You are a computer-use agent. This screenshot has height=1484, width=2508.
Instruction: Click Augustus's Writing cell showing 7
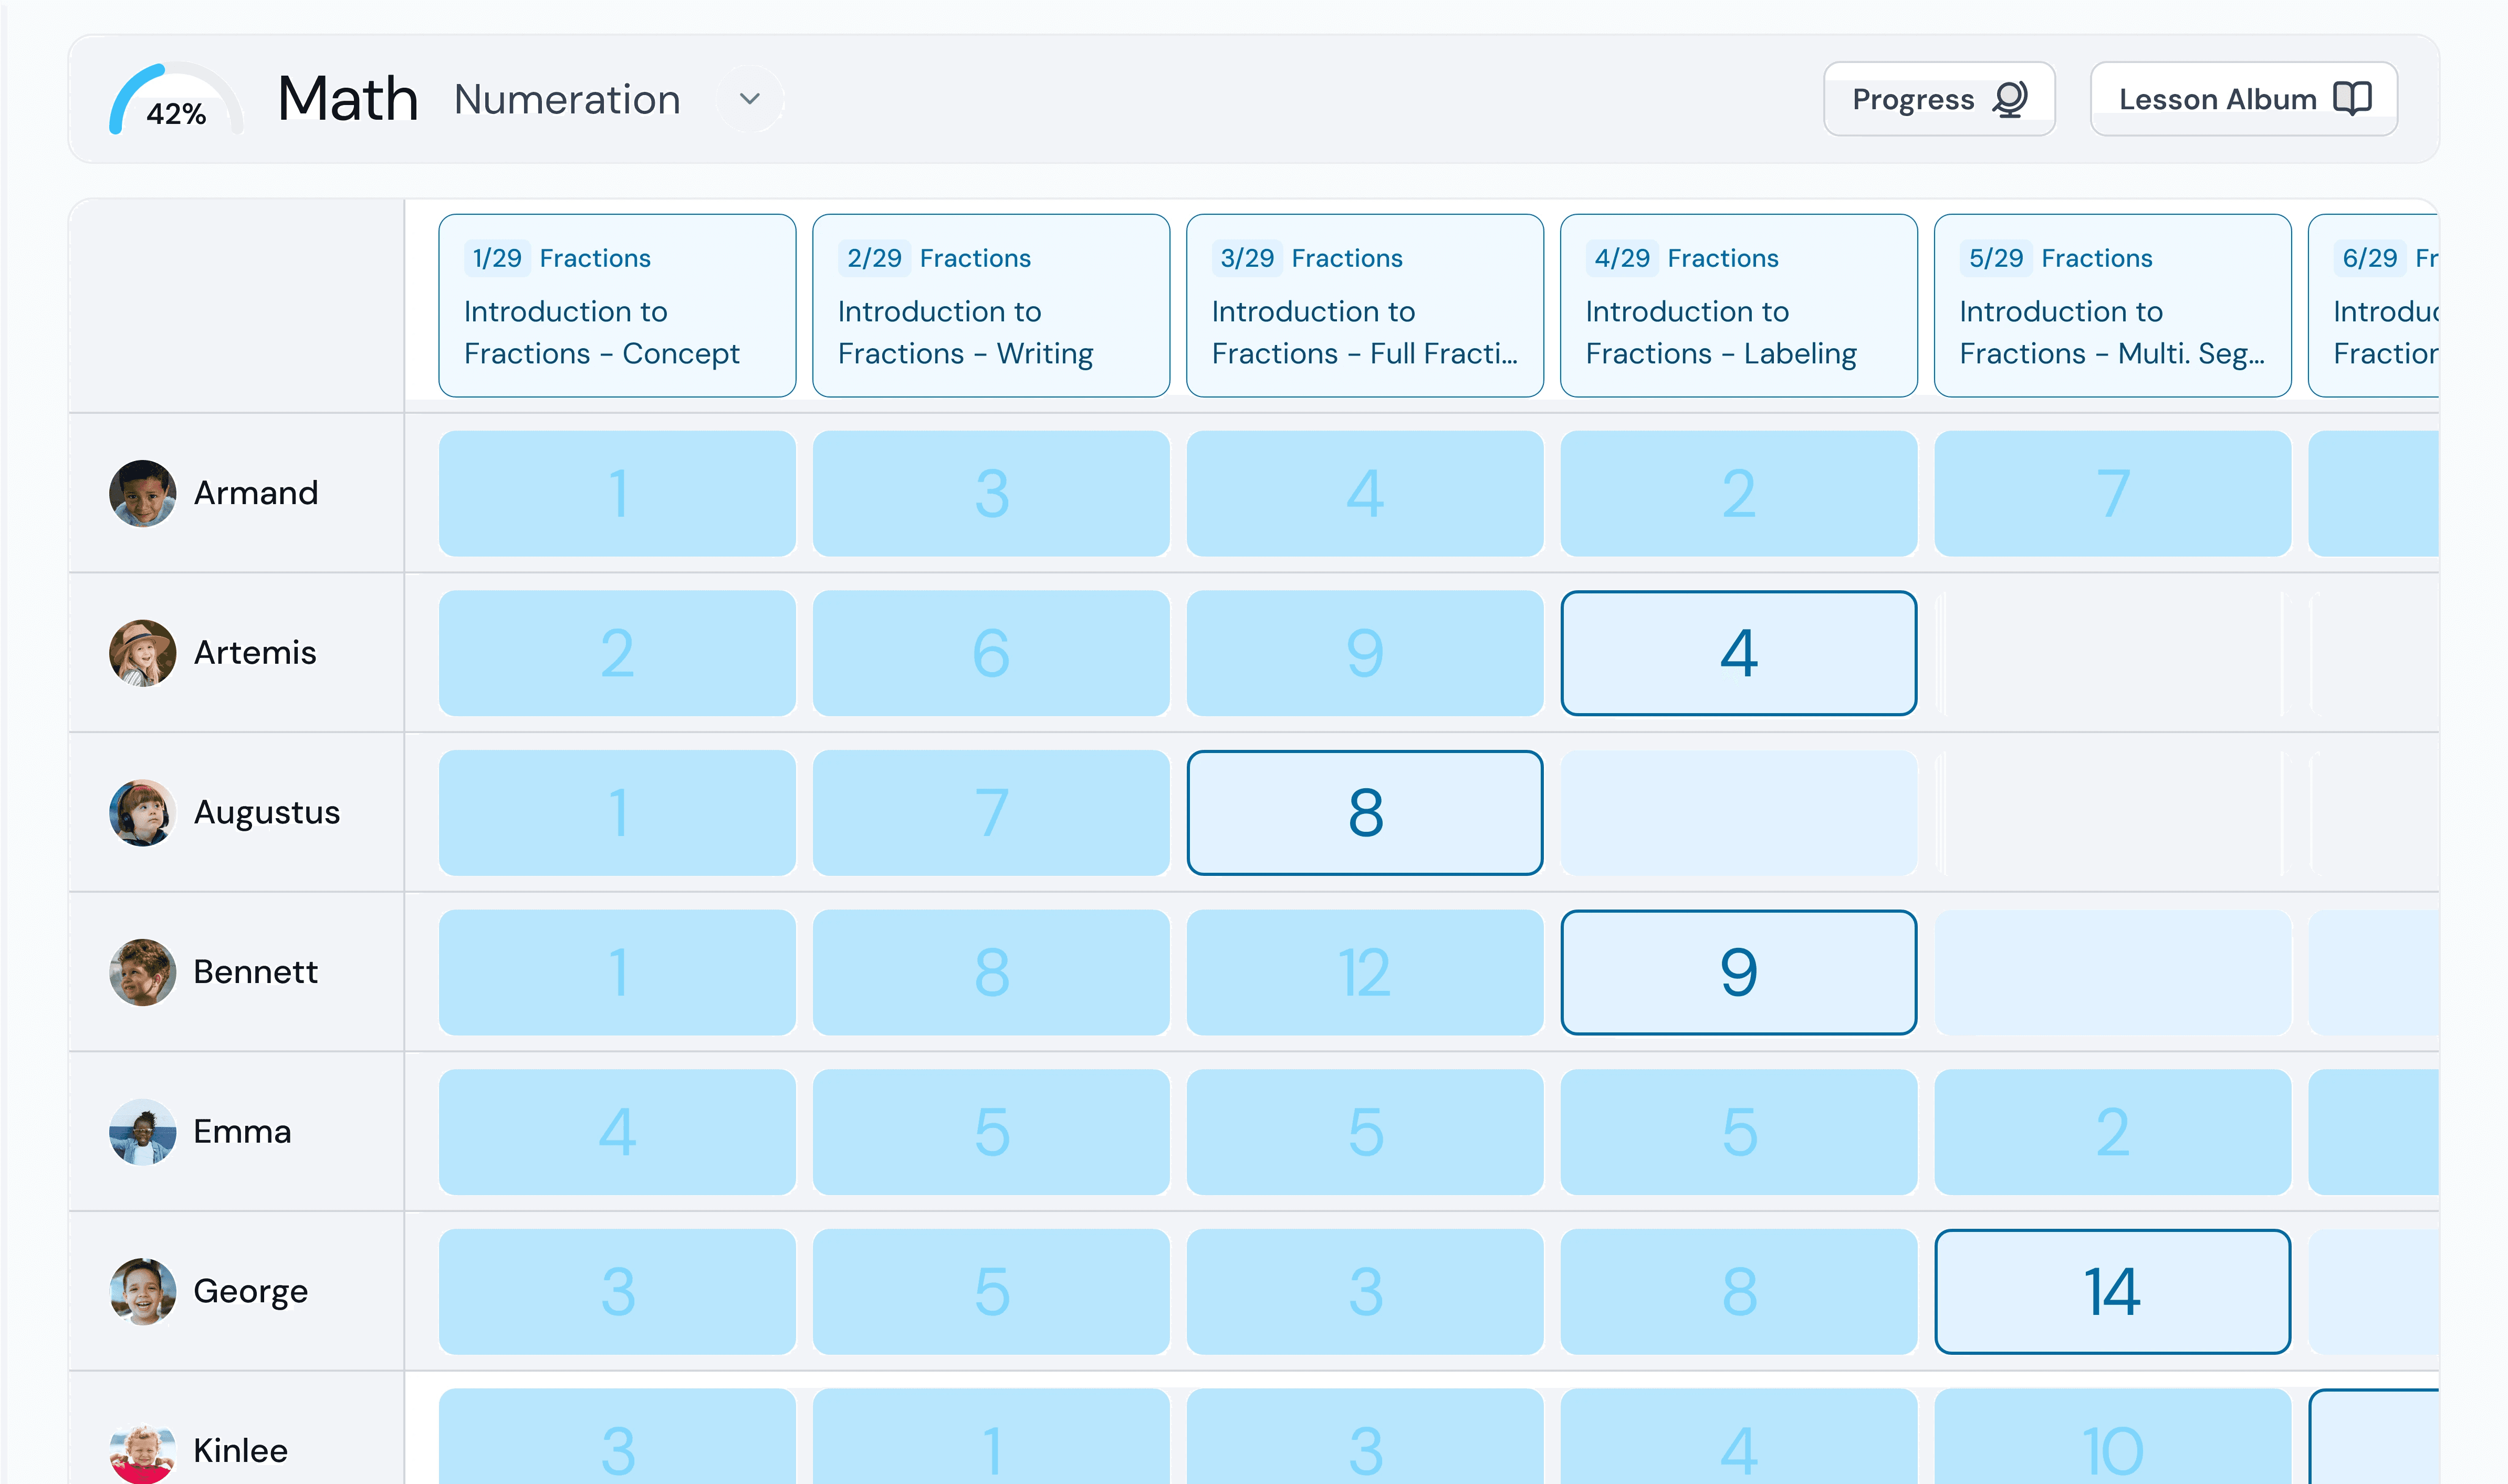(x=991, y=813)
